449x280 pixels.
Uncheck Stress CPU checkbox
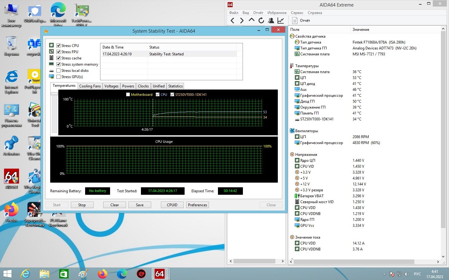[58, 46]
